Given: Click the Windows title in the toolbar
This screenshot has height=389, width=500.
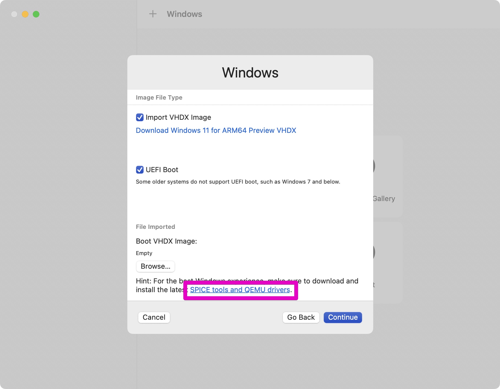Looking at the screenshot, I should click(184, 14).
